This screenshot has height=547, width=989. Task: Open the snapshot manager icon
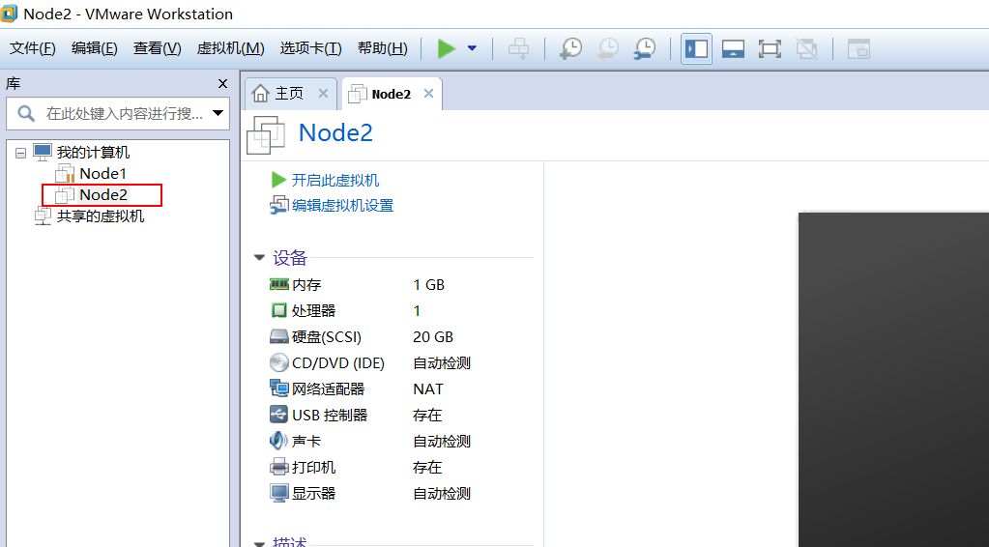pyautogui.click(x=644, y=48)
